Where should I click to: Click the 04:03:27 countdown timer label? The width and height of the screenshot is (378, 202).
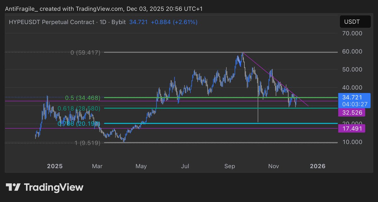pyautogui.click(x=354, y=104)
